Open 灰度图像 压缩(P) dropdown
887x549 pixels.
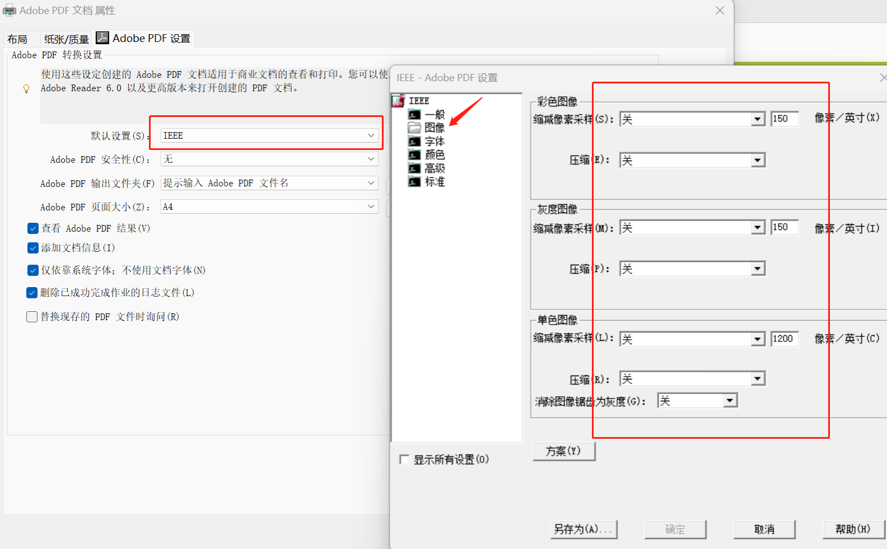(x=692, y=269)
